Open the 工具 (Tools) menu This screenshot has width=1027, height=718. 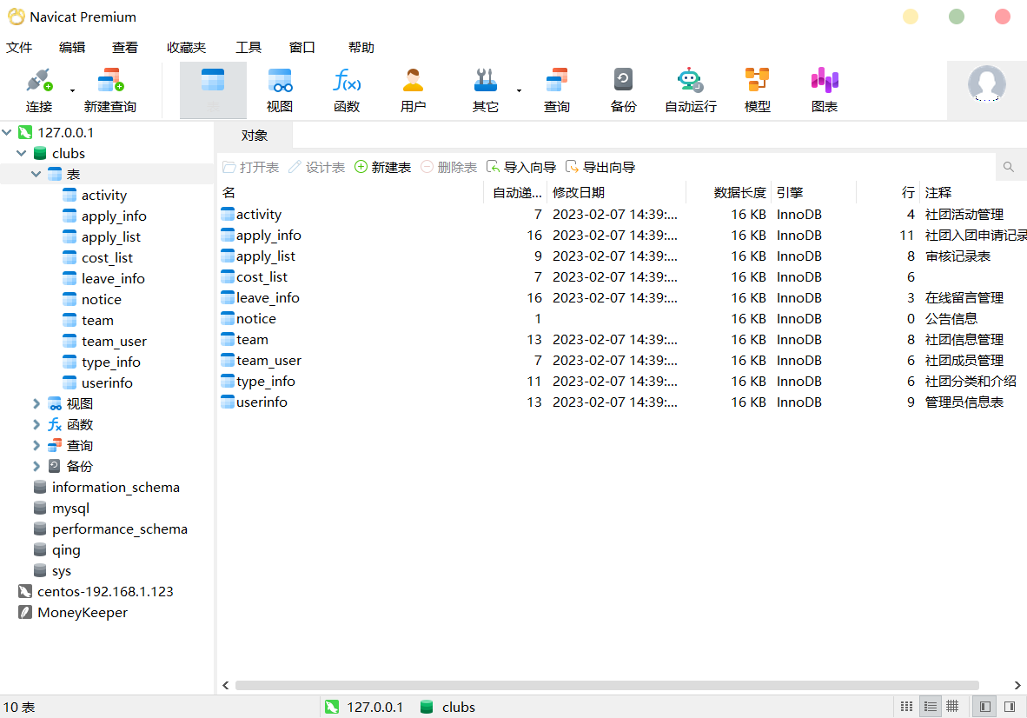(x=248, y=48)
